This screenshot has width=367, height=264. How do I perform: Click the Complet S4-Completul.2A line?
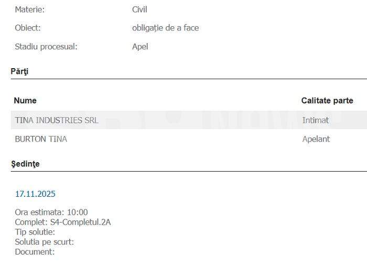63,222
